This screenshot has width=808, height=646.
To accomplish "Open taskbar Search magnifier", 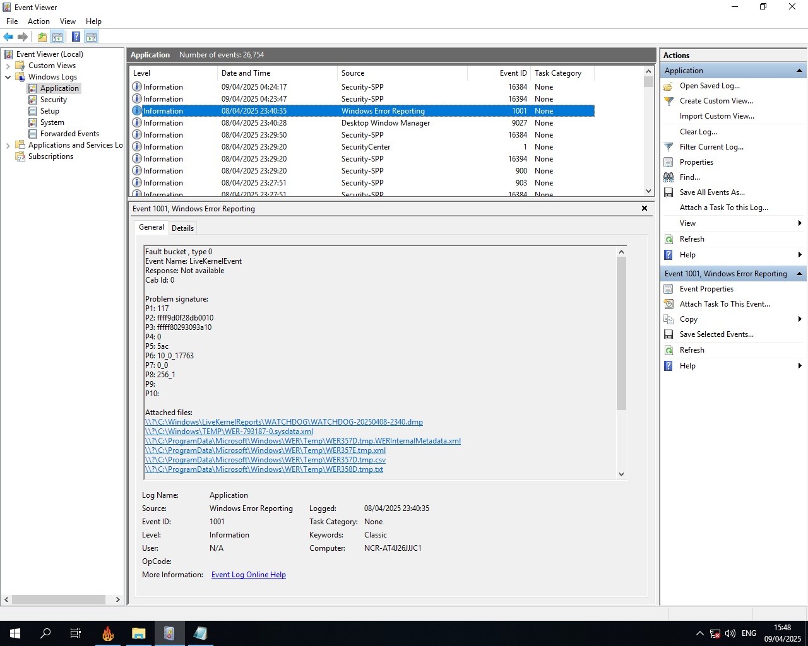I will point(45,633).
